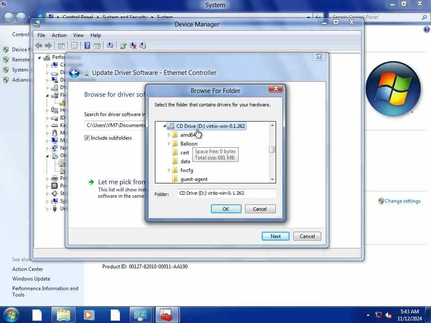Screen dimensions: 431x323
Task: Click the Back arrow in Device Manager toolbar
Action: point(39,45)
